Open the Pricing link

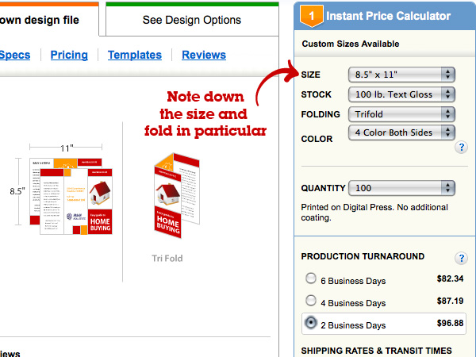point(69,55)
